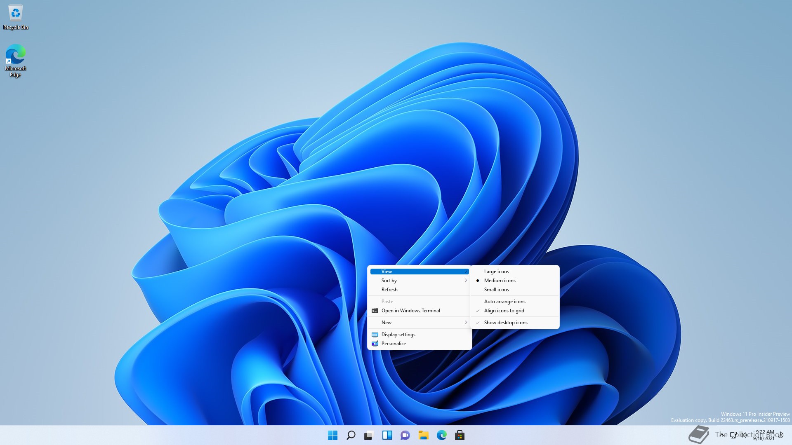Viewport: 792px width, 445px height.
Task: Select the Microsoft Edge desktop shortcut
Action: point(16,61)
